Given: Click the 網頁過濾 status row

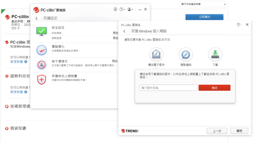Looking at the screenshot, I should click(x=85, y=38).
